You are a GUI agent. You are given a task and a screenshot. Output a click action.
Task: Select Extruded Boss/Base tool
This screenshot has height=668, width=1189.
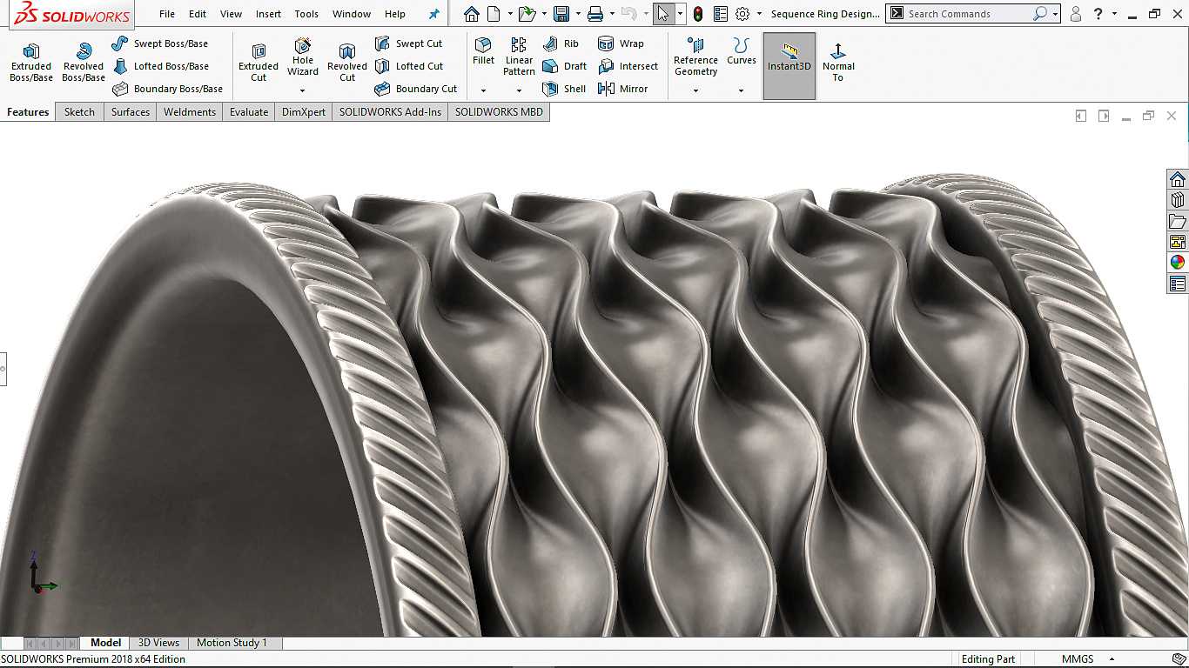tap(31, 63)
